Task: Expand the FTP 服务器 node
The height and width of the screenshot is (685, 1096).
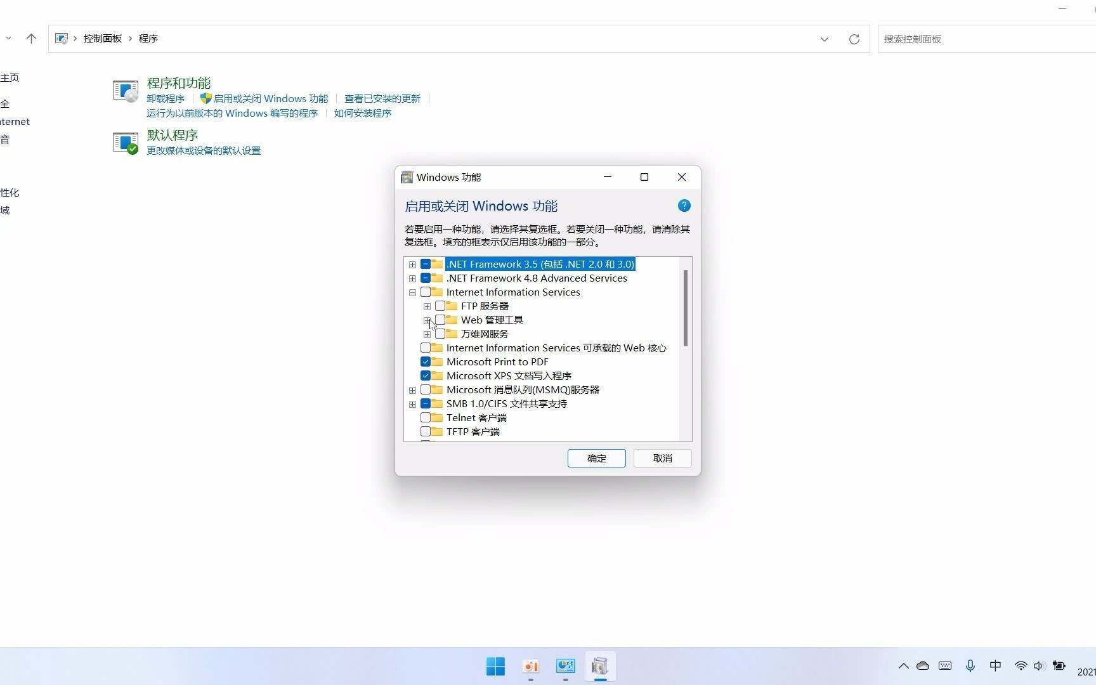Action: coord(427,306)
